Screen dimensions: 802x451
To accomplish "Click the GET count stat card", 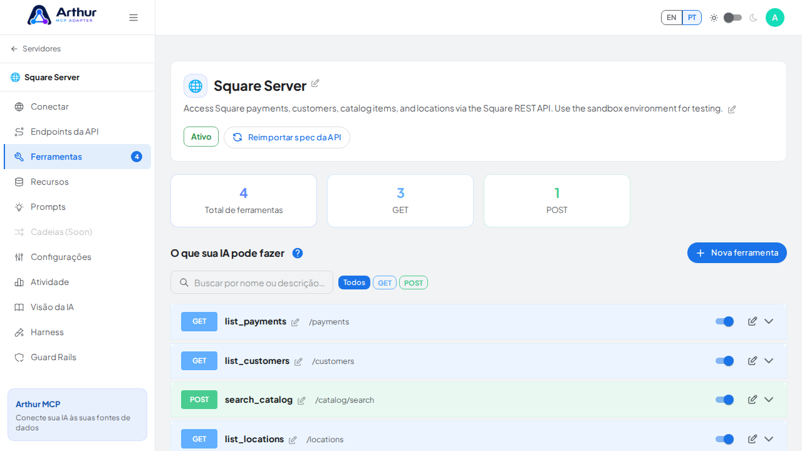I will pyautogui.click(x=400, y=200).
